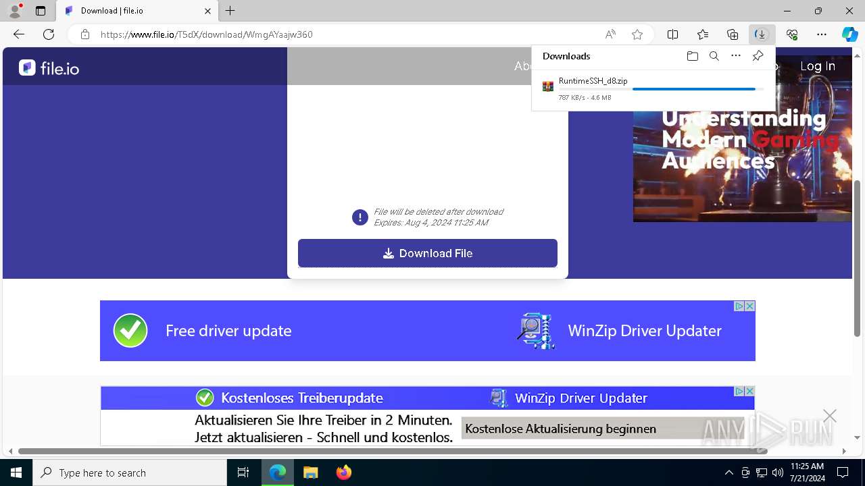This screenshot has height=486, width=865.
Task: Open the Favorites list icon
Action: tap(703, 34)
